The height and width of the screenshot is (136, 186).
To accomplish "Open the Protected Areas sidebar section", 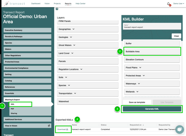I will tap(27, 62).
